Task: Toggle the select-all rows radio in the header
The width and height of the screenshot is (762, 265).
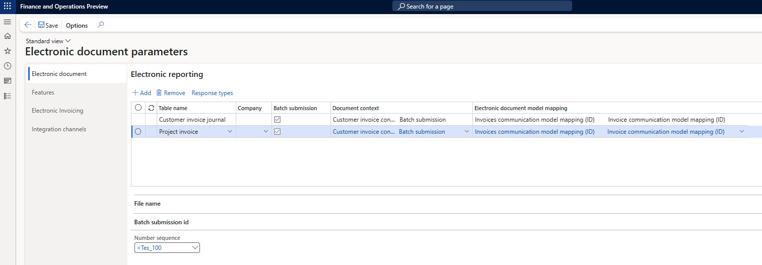Action: [x=138, y=108]
